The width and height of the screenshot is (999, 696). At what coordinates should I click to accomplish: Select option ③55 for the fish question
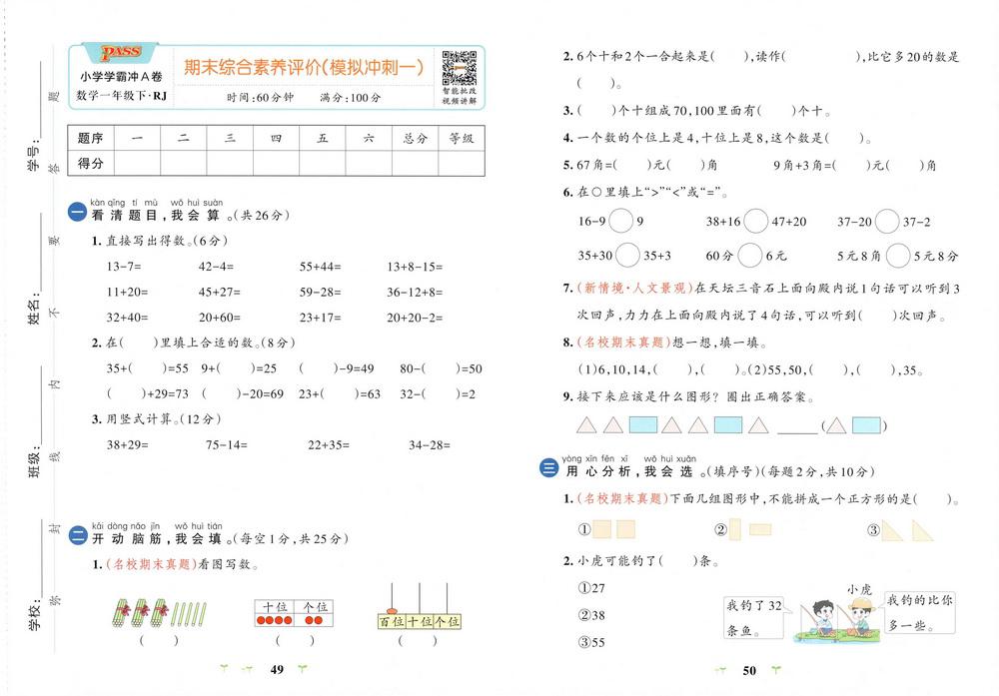(591, 642)
